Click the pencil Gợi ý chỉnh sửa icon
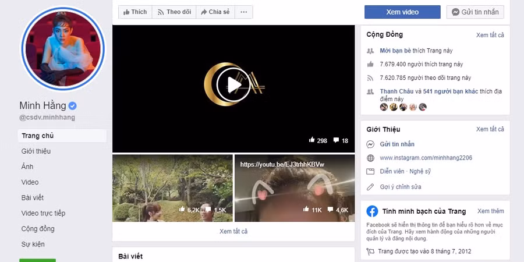The width and height of the screenshot is (524, 262). pos(370,187)
